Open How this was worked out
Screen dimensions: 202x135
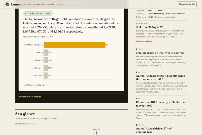(x=34, y=85)
